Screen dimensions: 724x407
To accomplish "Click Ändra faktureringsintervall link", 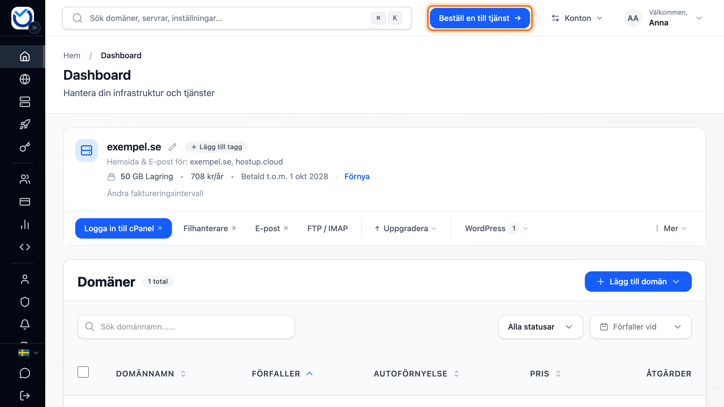I will (155, 193).
